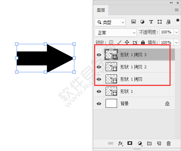181x151 pixels.
Task: Toggle layer filtering switch on or off
Action: coord(178,22)
